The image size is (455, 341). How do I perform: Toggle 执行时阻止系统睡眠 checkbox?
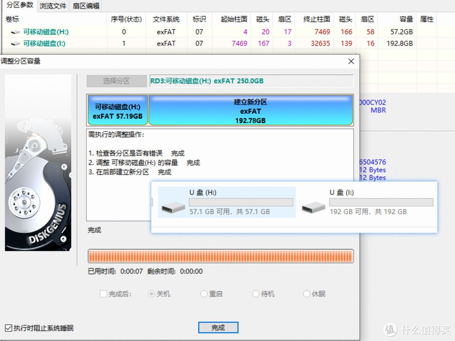click(x=8, y=328)
